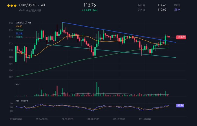Image resolution: width=197 pixels, height=126 pixels.
Task: Click the purple 58.94 RSI tag
Action: (x=180, y=105)
